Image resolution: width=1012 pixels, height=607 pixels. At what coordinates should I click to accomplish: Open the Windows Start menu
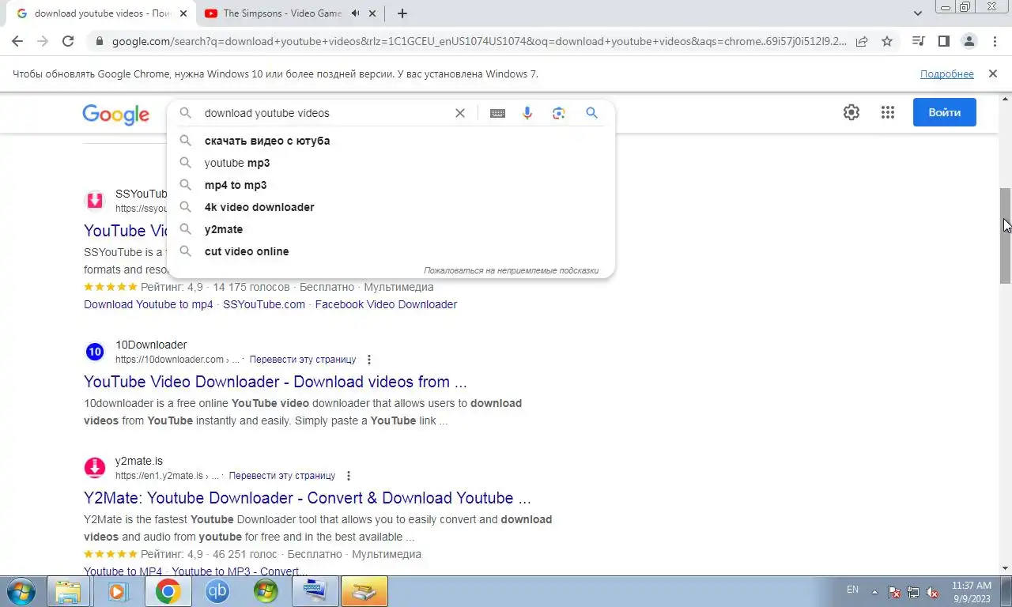pyautogui.click(x=21, y=591)
